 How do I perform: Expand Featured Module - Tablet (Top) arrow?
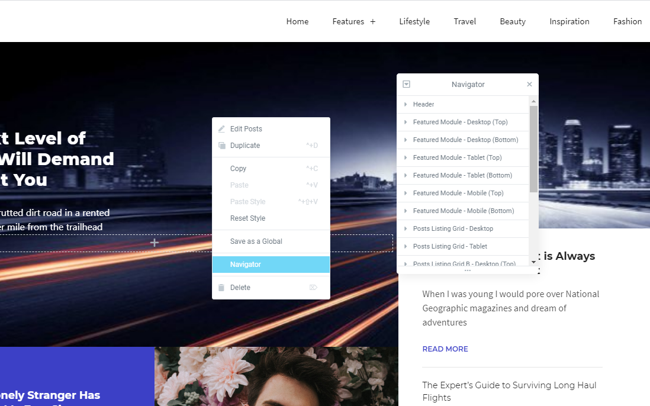point(406,158)
